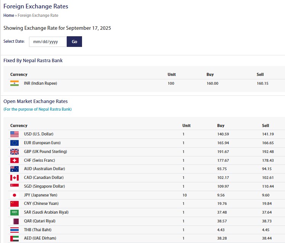Select the USD (U.S. Dollar) row label
The height and width of the screenshot is (243, 285).
click(x=39, y=134)
